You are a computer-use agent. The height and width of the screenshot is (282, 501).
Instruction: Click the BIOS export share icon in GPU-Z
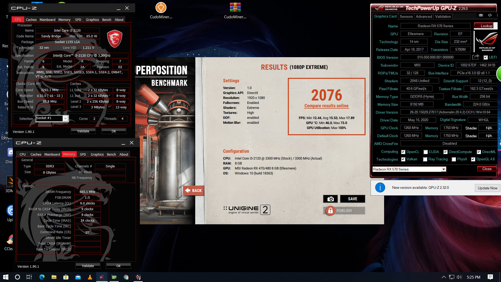click(x=476, y=57)
